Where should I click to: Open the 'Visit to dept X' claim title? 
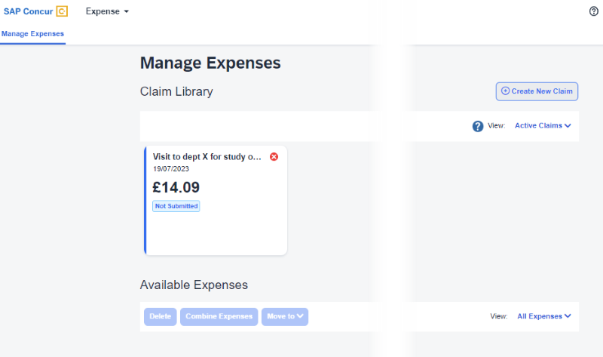pyautogui.click(x=207, y=157)
